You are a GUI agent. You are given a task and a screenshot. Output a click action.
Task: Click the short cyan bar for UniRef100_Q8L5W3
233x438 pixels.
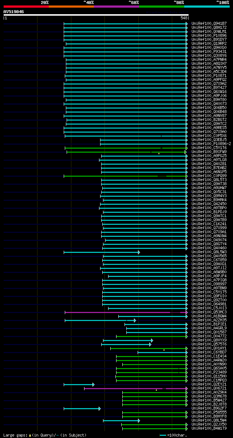(102, 252)
